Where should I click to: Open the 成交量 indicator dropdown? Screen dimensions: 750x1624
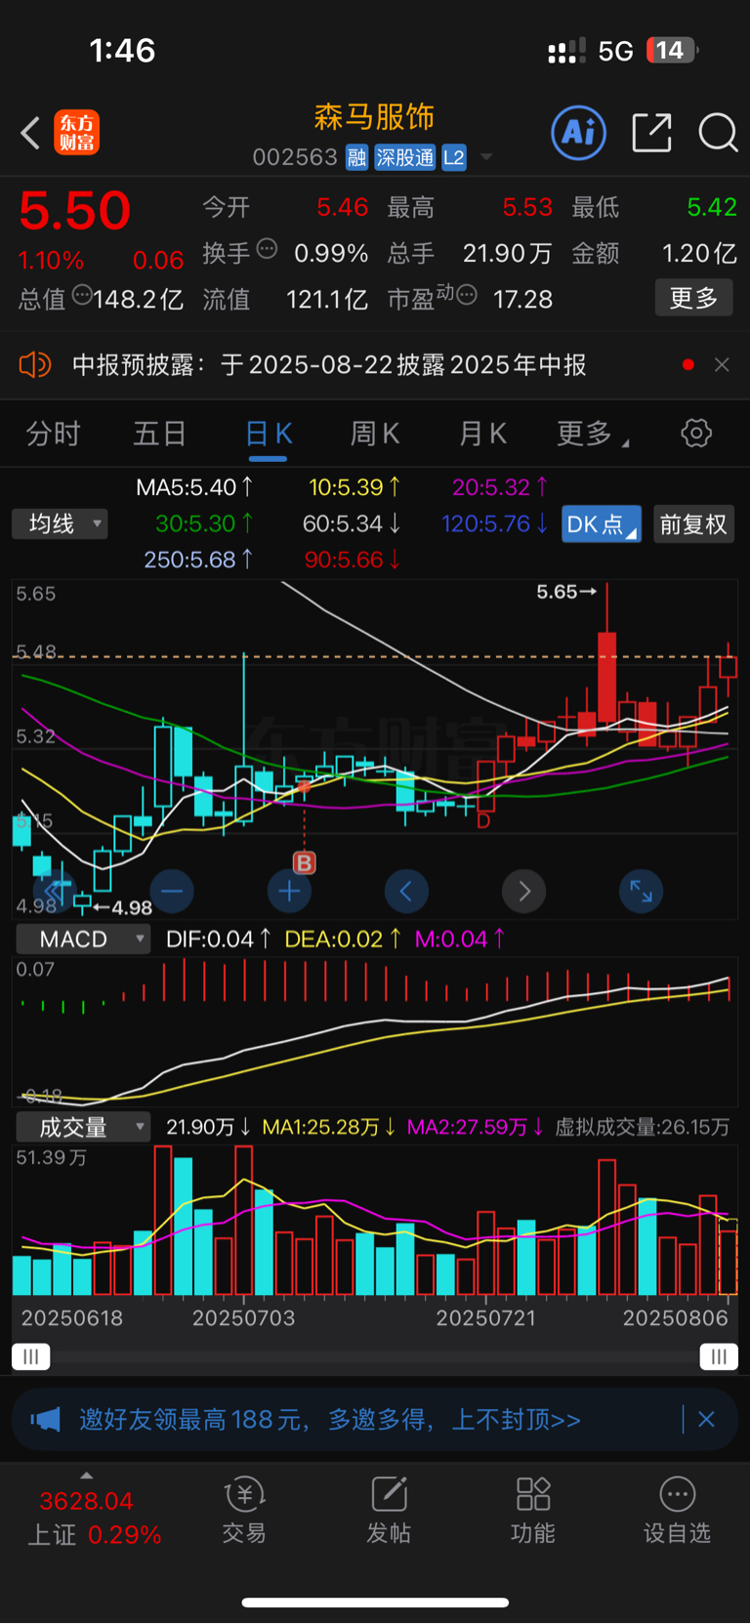(83, 1128)
